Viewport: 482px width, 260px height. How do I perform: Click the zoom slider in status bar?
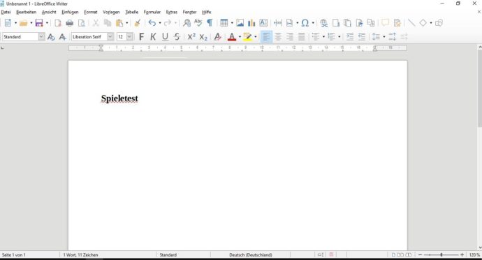pyautogui.click(x=441, y=255)
